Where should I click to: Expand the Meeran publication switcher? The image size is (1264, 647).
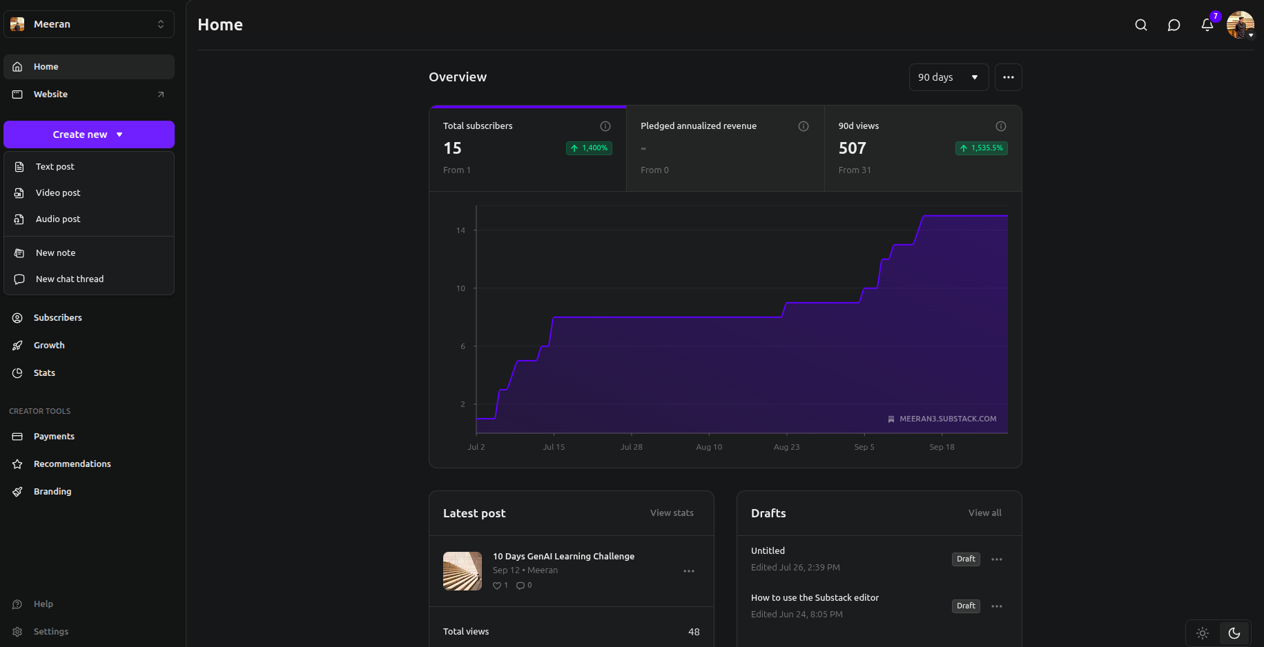pos(89,24)
